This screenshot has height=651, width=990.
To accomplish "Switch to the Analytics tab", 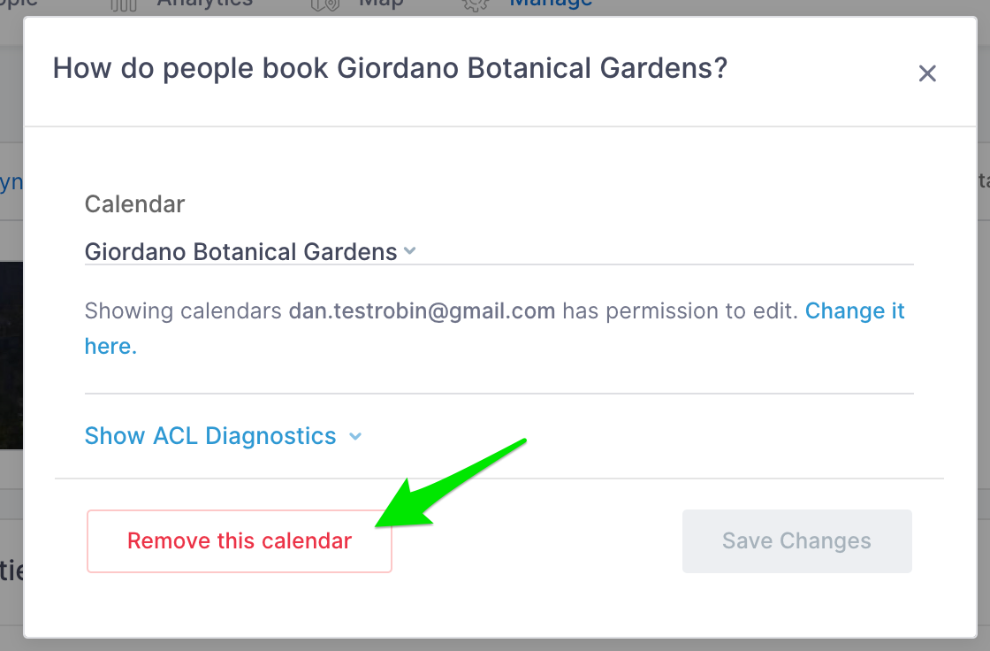I will tap(204, 4).
